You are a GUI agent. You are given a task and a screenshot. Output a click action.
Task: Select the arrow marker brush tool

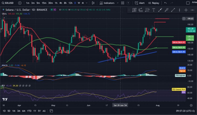(167, 10)
